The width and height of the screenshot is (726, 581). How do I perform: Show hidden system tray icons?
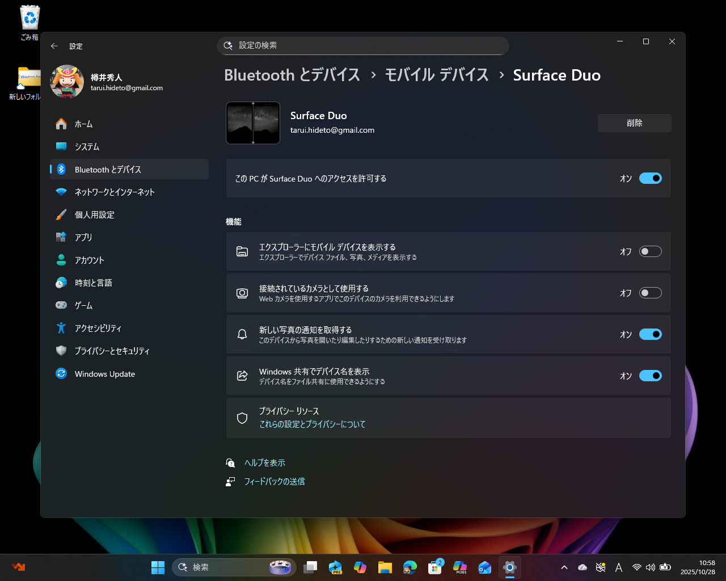564,567
